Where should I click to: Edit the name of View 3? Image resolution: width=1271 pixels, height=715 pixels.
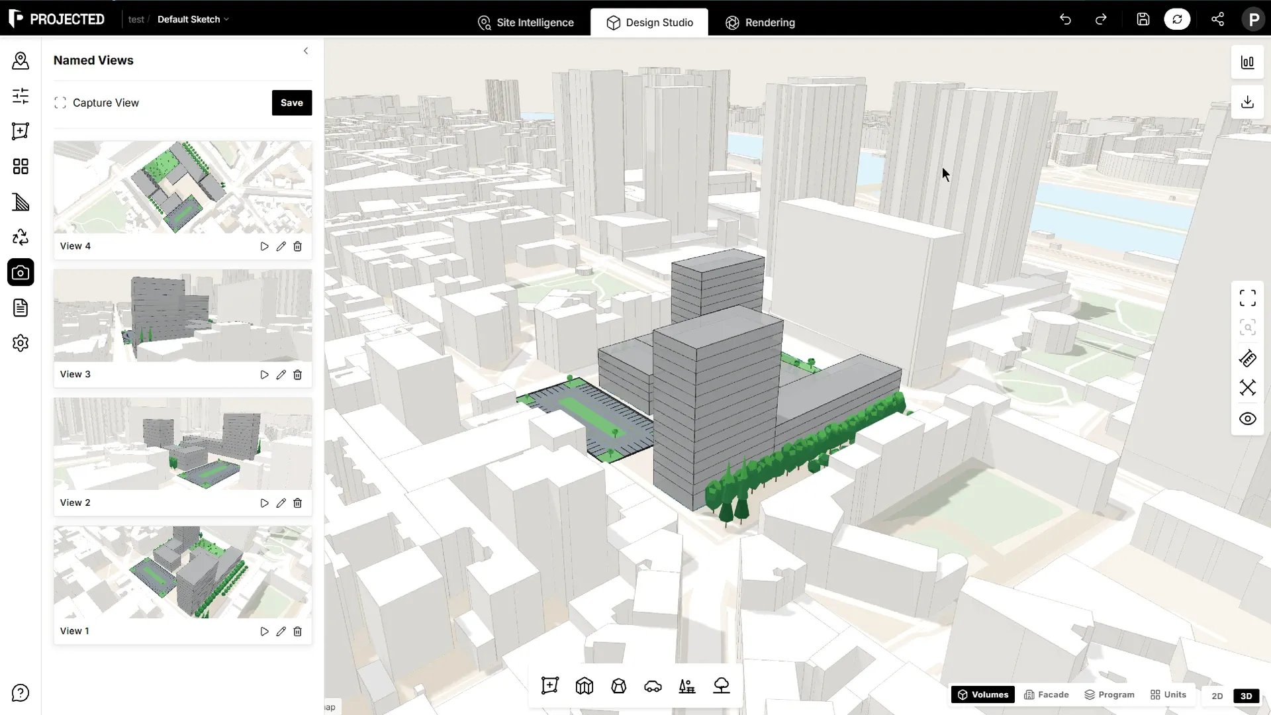pos(281,375)
